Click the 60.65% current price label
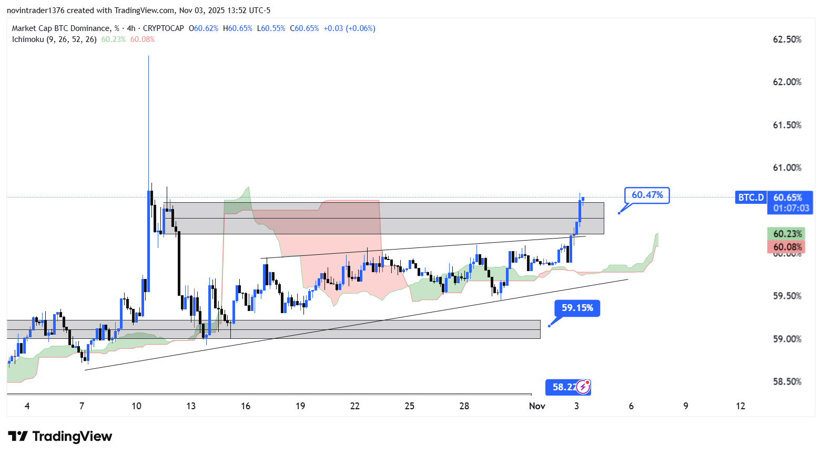 click(787, 198)
